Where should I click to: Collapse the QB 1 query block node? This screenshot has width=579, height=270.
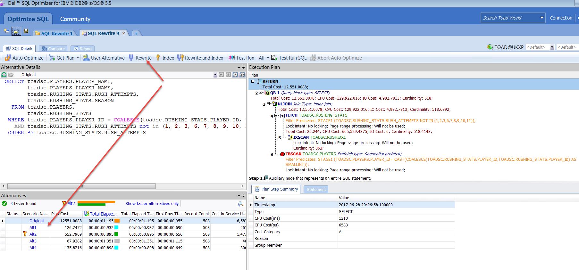261,93
